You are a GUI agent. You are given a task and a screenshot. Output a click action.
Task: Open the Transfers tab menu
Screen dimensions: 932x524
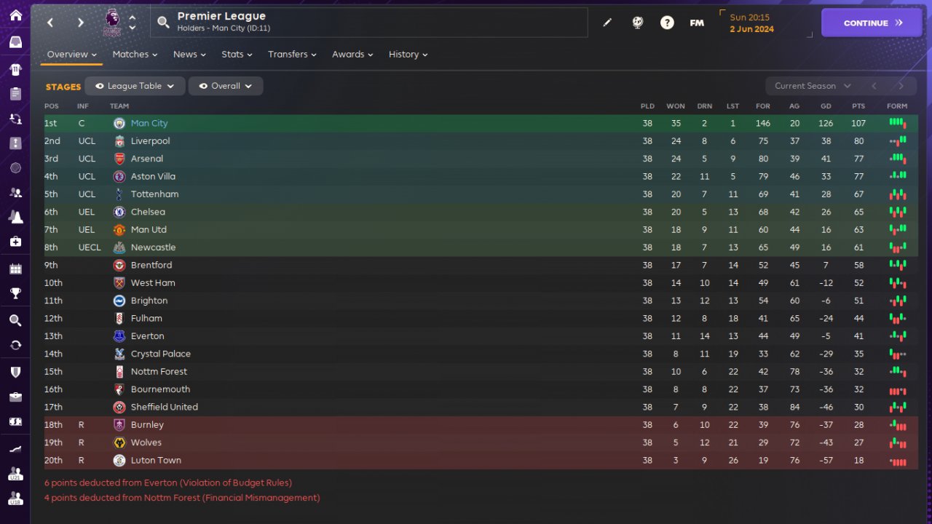(291, 55)
